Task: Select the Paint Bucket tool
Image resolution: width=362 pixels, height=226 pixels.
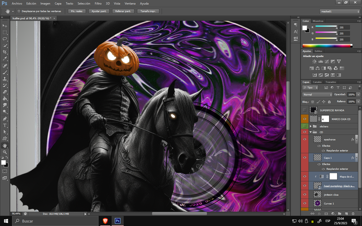Action: [5, 98]
